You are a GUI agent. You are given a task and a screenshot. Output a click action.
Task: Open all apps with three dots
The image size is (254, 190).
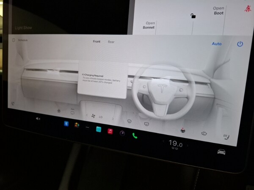click(87, 127)
